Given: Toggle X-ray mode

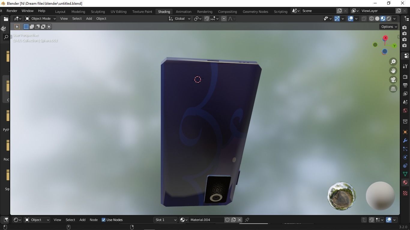Looking at the screenshot, I should pos(364,19).
